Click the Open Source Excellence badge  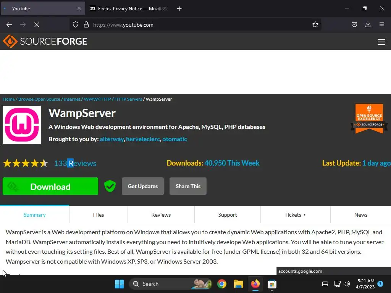point(369,119)
